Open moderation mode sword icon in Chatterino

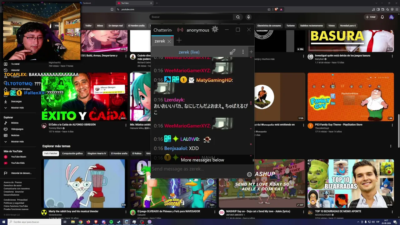coord(232,52)
